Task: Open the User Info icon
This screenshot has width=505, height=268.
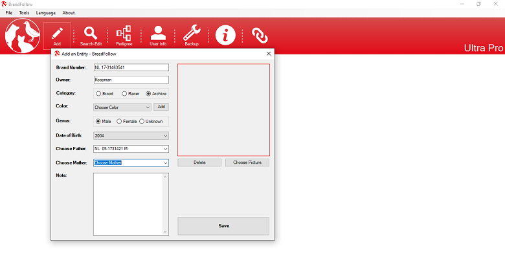Action: [x=158, y=34]
